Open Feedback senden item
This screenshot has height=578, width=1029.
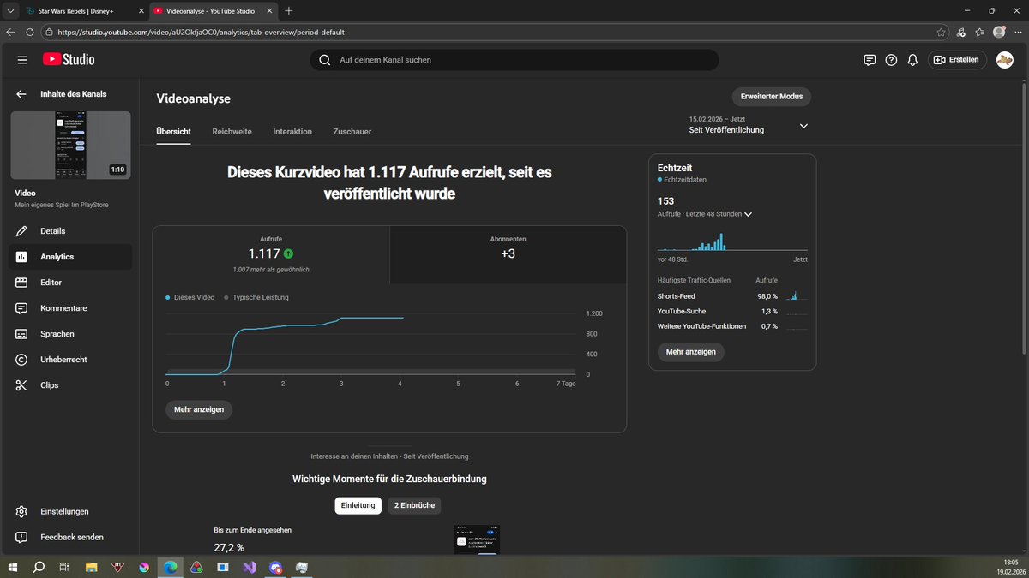click(x=70, y=537)
